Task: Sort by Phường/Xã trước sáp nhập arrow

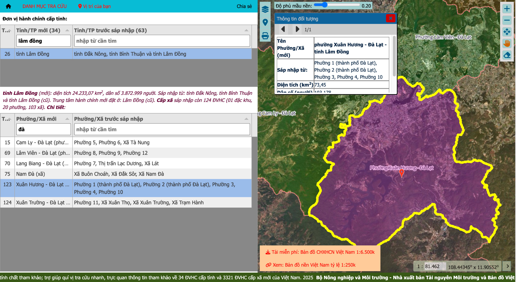Action: pos(246,119)
